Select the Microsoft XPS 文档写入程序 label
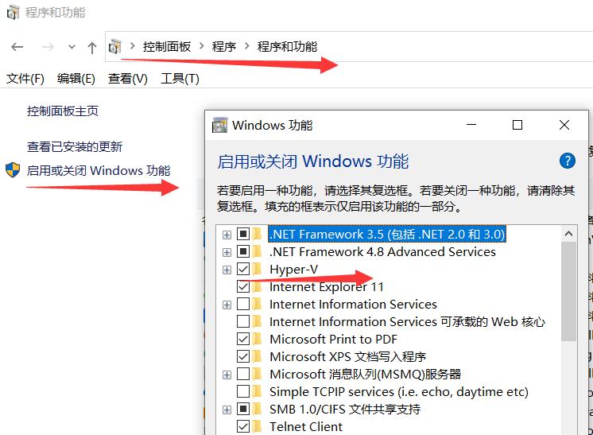 348,356
